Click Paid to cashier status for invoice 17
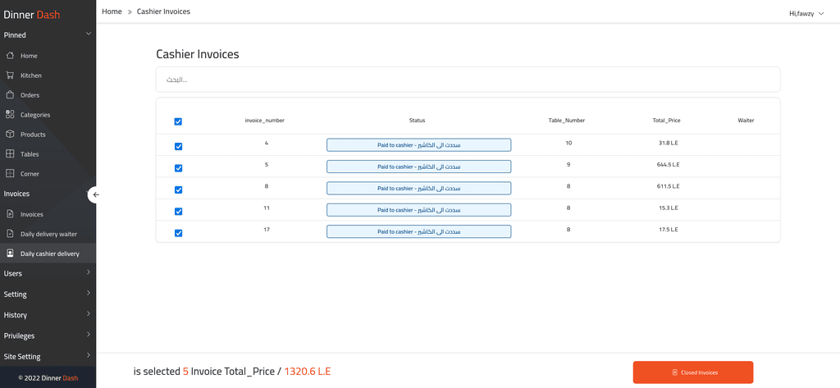The height and width of the screenshot is (388, 840). 419,231
